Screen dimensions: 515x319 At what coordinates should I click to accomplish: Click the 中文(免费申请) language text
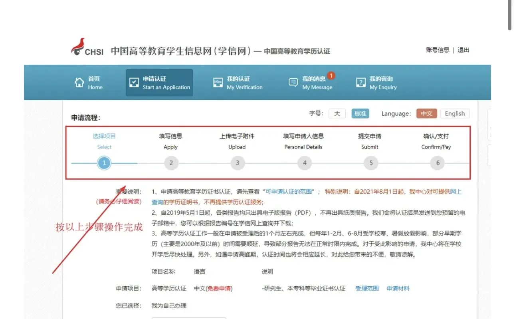click(x=213, y=288)
